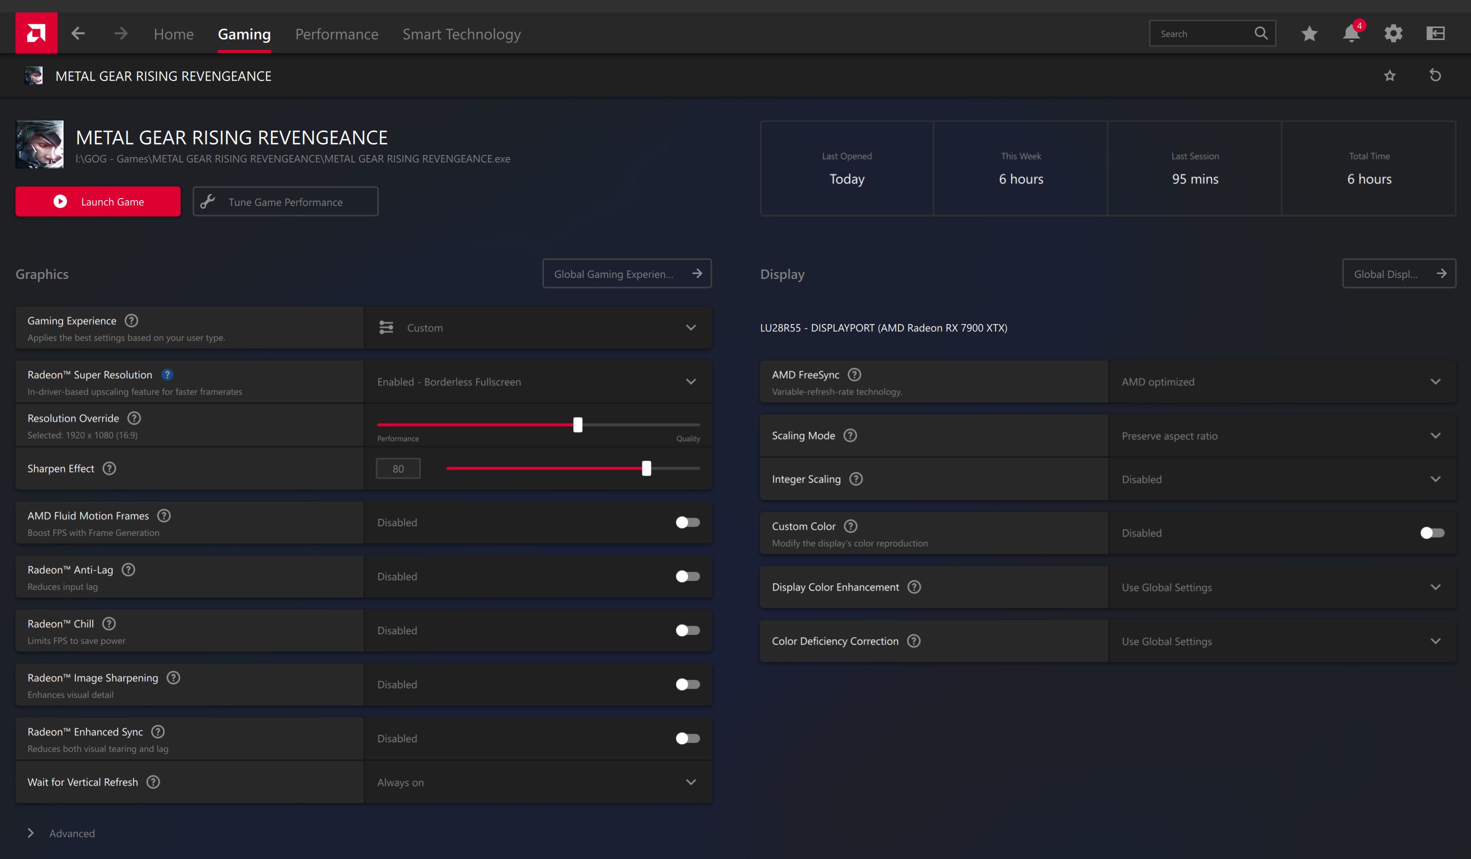Open Display Color Enhancement help icon
The width and height of the screenshot is (1471, 859).
[x=914, y=586]
